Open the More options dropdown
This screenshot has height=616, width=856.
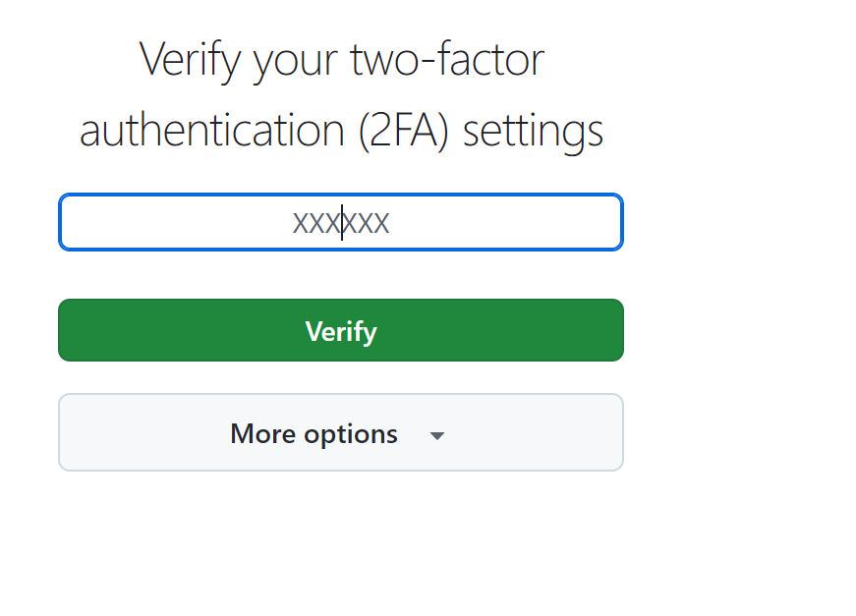(x=341, y=432)
